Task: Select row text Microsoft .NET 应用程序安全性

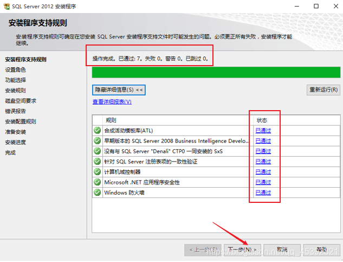Action: [142, 182]
